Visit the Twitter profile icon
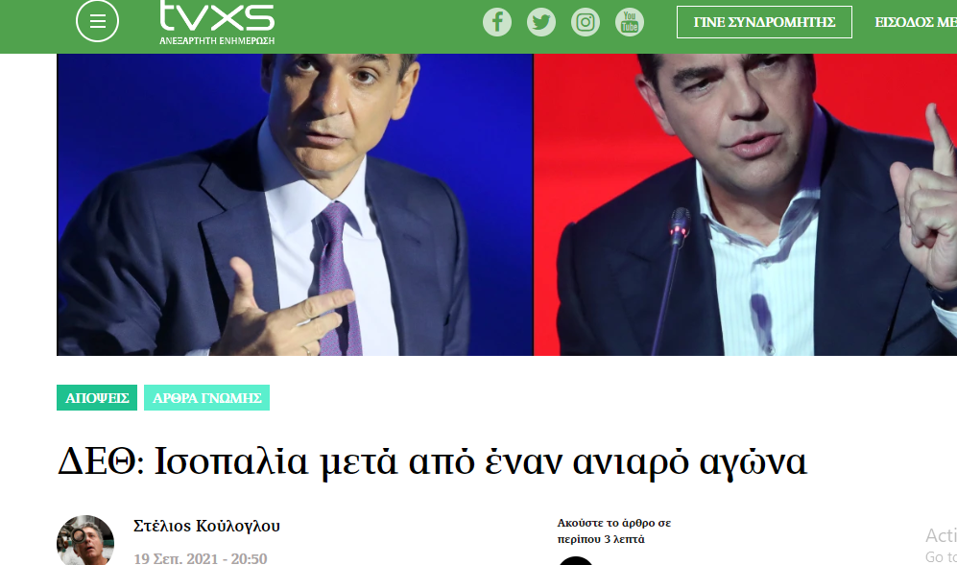 (x=541, y=23)
